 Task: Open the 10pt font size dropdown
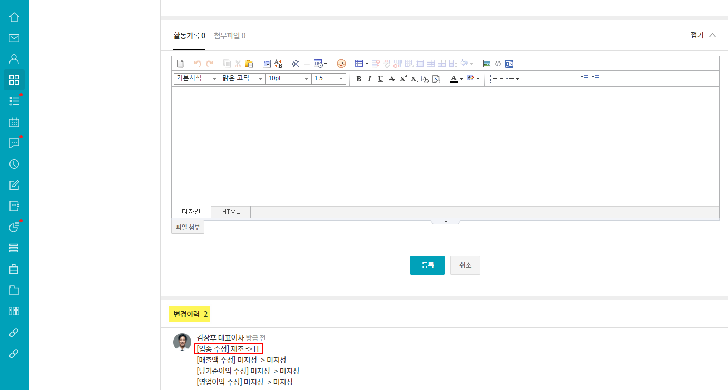pyautogui.click(x=288, y=78)
